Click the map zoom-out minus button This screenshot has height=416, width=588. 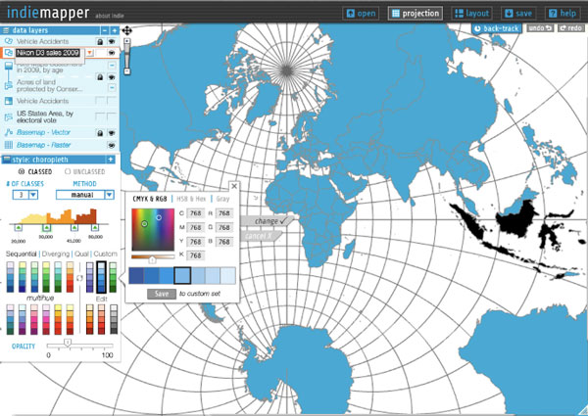127,71
